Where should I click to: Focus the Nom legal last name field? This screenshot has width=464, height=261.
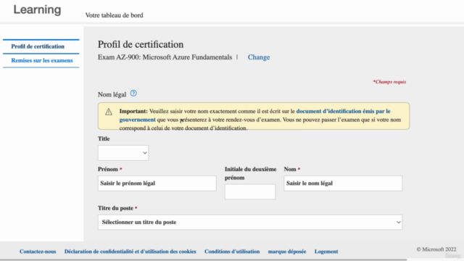[343, 183]
